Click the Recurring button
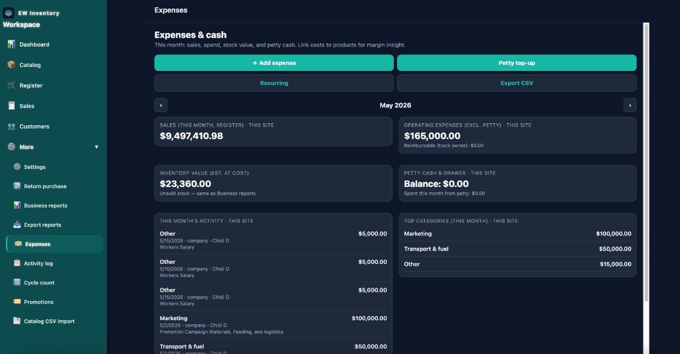Viewport: 680px width, 354px height. click(274, 83)
